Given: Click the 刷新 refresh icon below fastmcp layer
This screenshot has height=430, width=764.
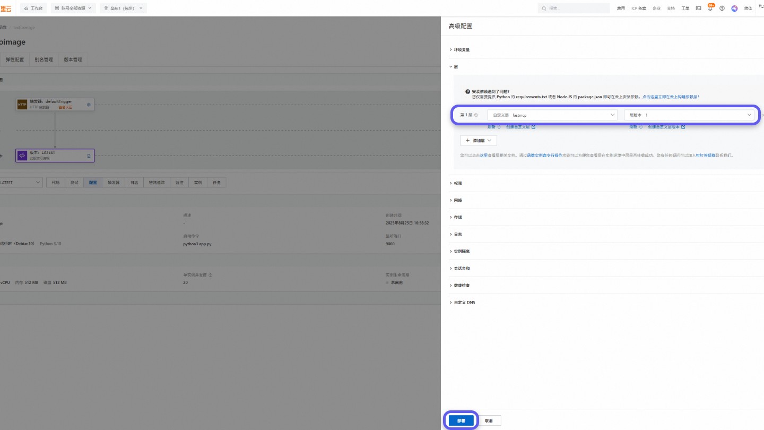Looking at the screenshot, I should click(x=499, y=127).
